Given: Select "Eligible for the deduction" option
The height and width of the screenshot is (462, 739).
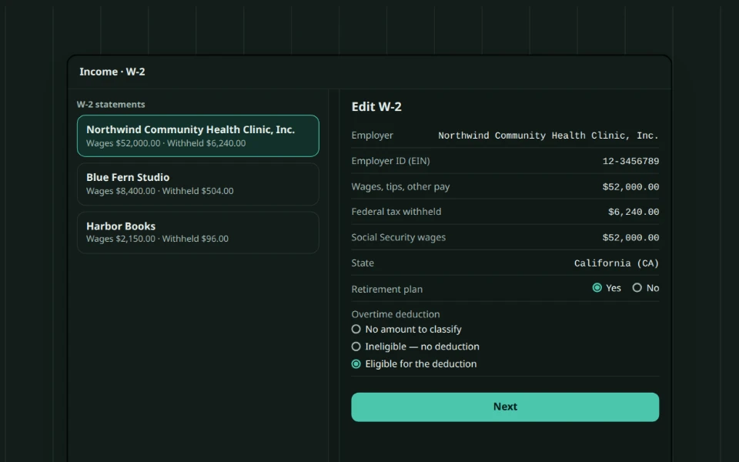Looking at the screenshot, I should pos(414,364).
